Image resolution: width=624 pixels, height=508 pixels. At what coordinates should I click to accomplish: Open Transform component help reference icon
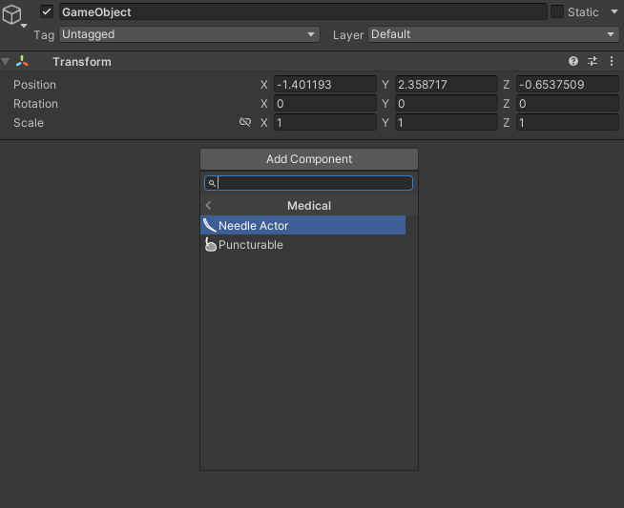coord(573,61)
